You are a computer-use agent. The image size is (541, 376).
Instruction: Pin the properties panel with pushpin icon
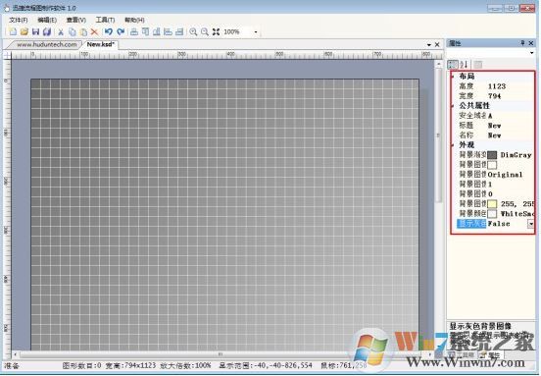[522, 43]
